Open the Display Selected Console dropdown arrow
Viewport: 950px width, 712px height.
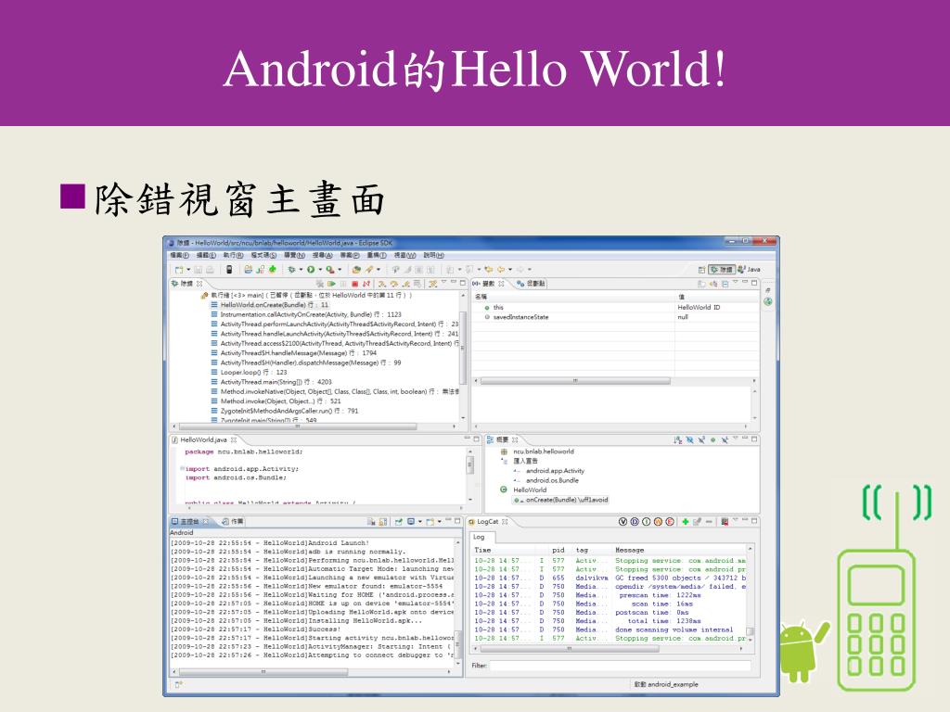click(420, 521)
